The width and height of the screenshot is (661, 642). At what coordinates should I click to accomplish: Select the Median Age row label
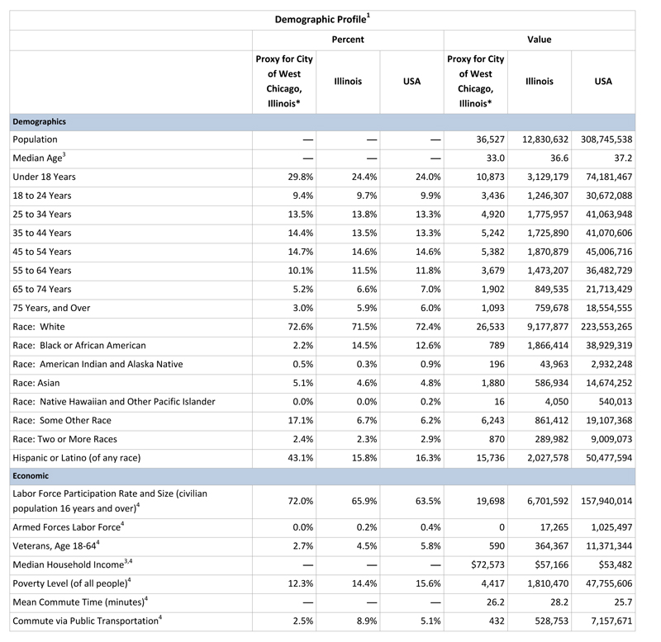point(39,158)
